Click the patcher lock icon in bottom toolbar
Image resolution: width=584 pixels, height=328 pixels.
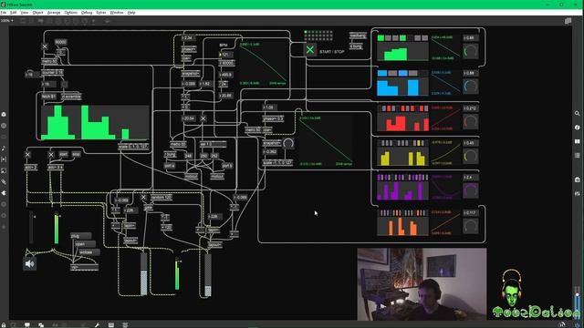click(x=4, y=324)
